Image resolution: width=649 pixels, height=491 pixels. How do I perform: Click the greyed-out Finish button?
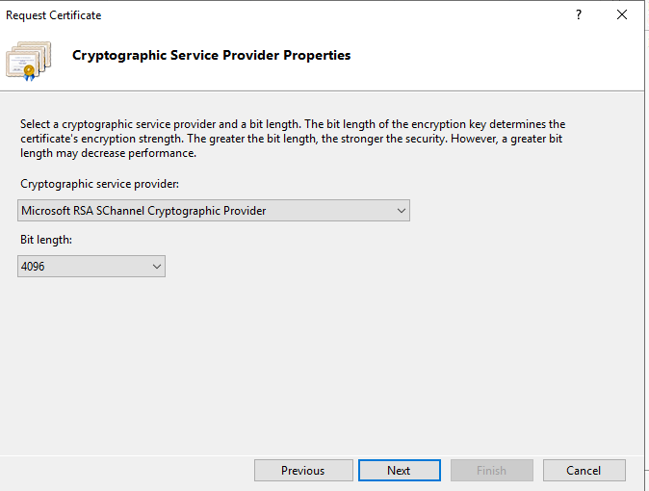tap(491, 471)
